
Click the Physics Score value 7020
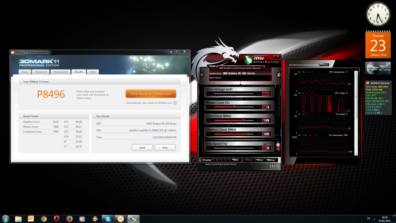pos(56,127)
